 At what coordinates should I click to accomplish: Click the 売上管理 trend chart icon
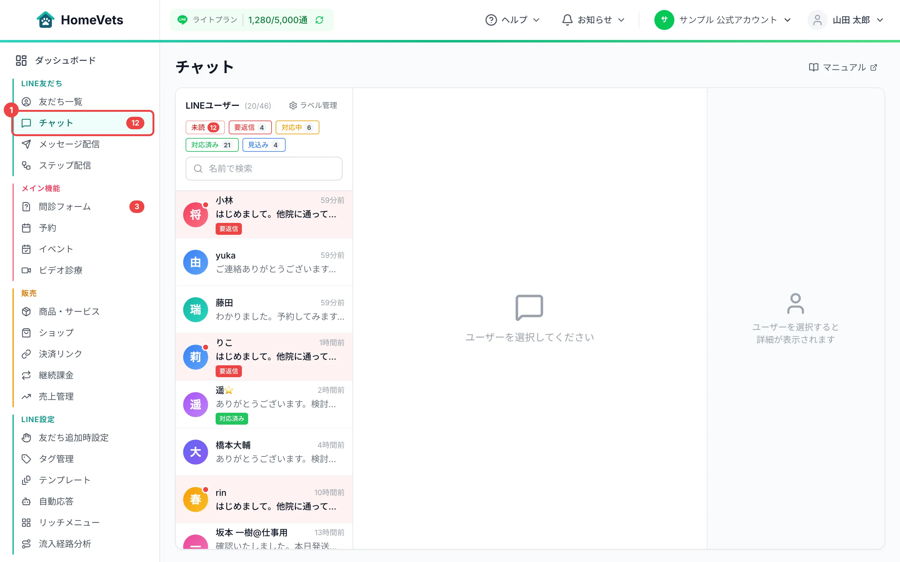click(26, 397)
